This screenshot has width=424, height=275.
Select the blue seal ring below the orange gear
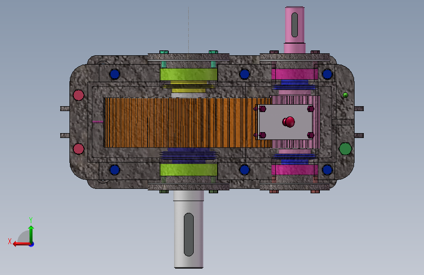pyautogui.click(x=188, y=155)
